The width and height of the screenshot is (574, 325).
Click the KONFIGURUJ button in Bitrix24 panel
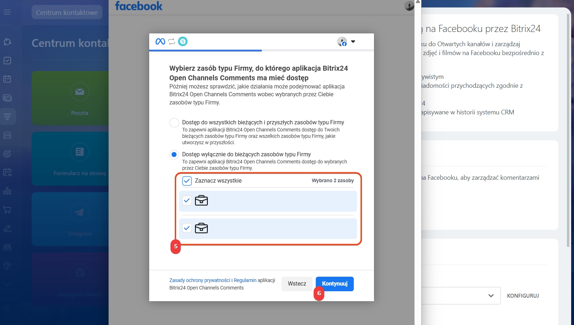click(523, 296)
